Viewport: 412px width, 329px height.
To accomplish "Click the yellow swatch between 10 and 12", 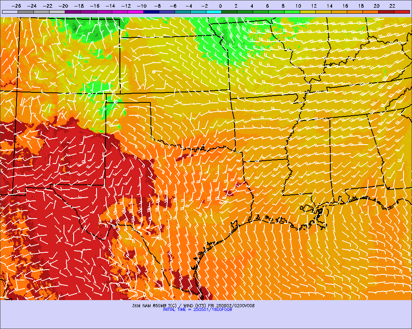I will tap(308, 12).
